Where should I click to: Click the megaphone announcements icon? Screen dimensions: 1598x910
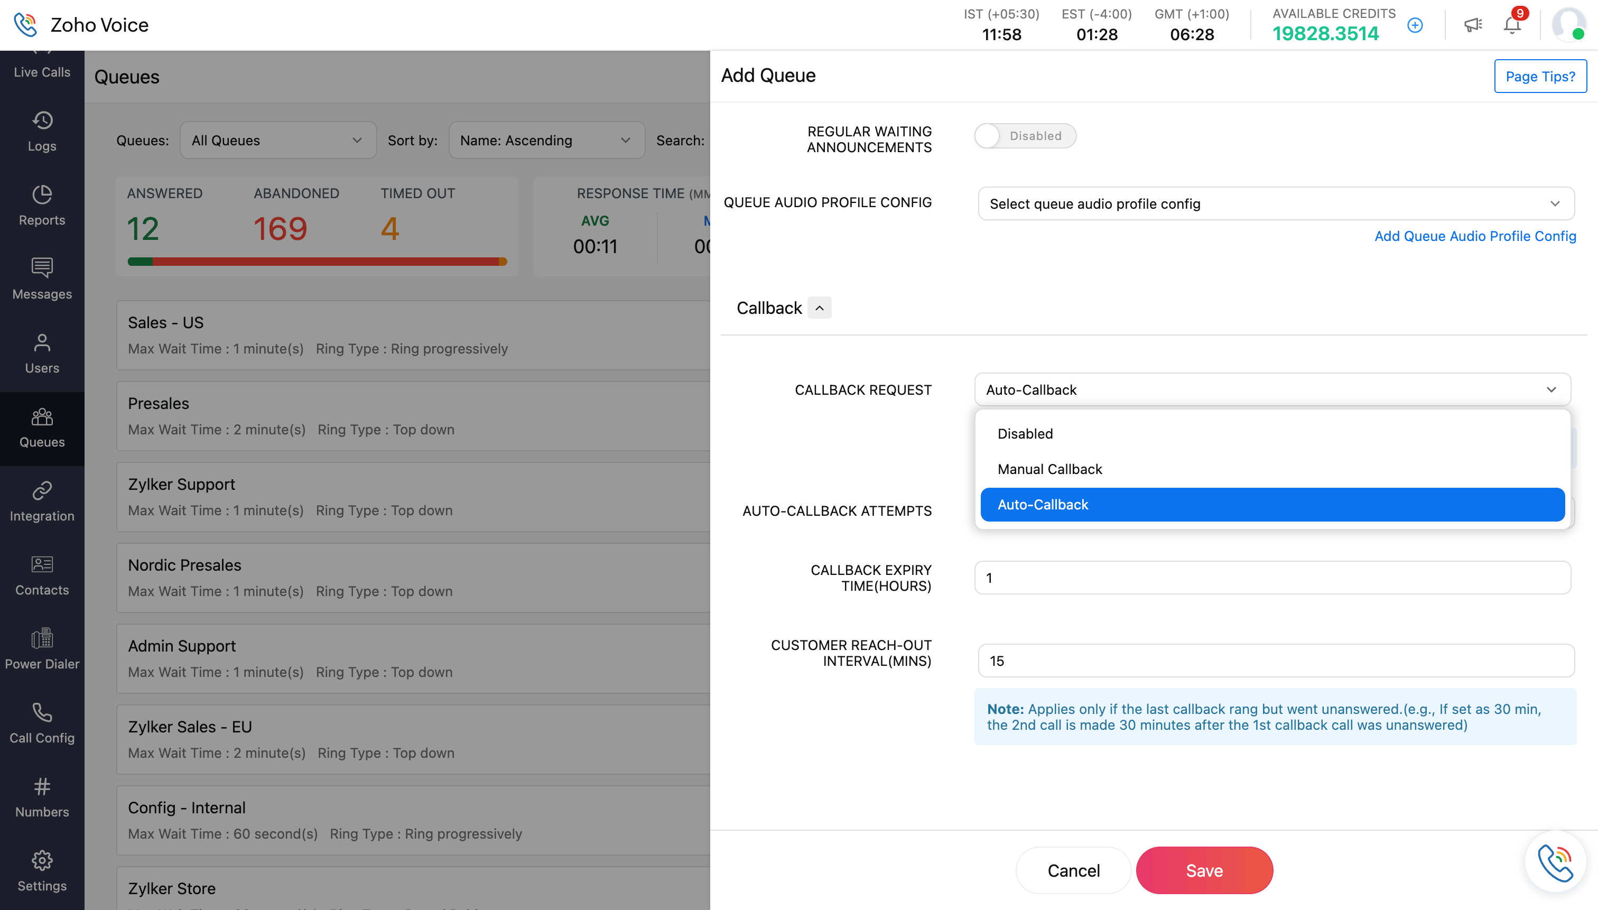click(1473, 25)
